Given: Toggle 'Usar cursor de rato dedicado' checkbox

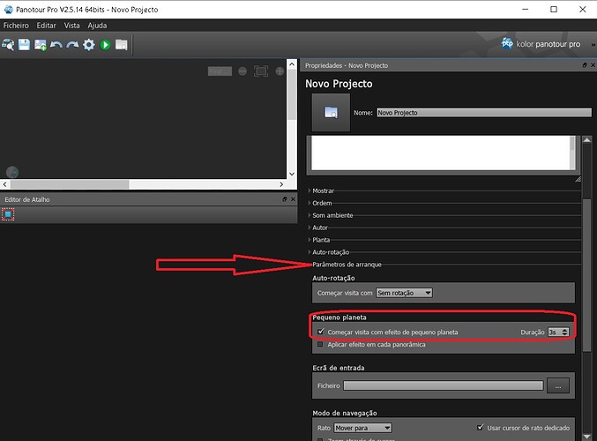Looking at the screenshot, I should pos(480,428).
